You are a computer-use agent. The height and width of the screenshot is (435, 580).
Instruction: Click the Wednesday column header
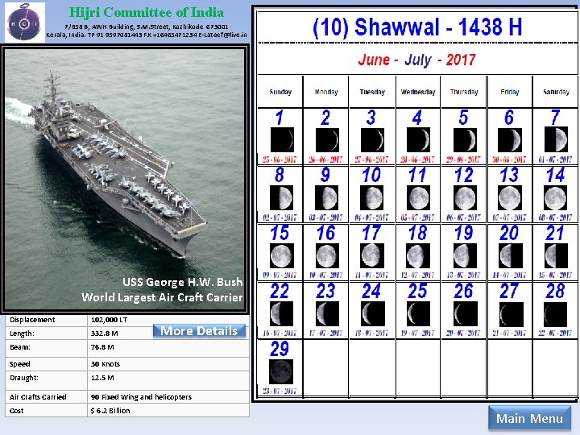pos(418,92)
